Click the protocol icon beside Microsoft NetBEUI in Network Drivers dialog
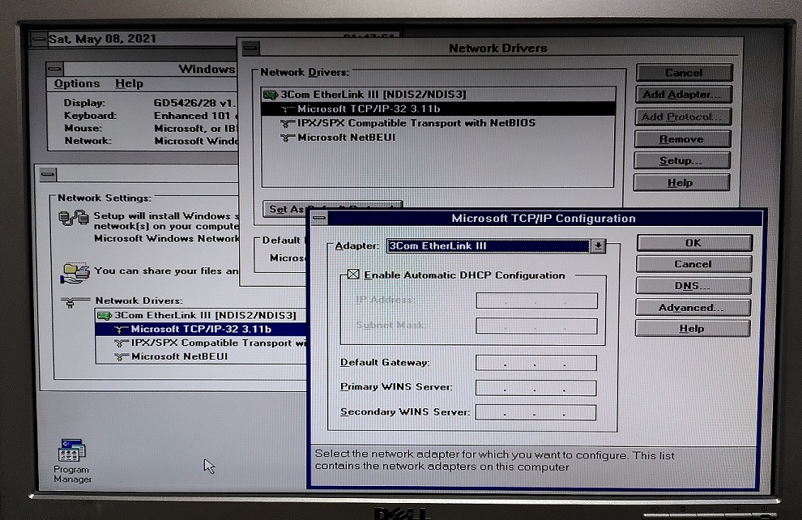Image resolution: width=802 pixels, height=520 pixels. coord(288,138)
